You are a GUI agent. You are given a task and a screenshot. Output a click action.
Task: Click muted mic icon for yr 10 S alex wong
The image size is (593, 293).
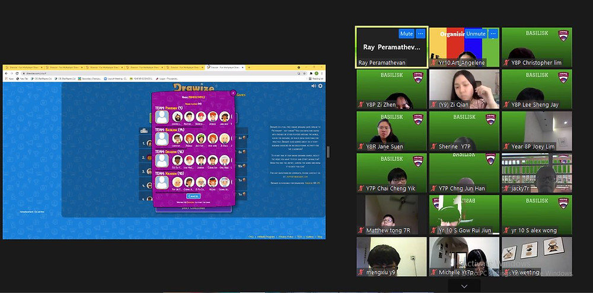[506, 231]
